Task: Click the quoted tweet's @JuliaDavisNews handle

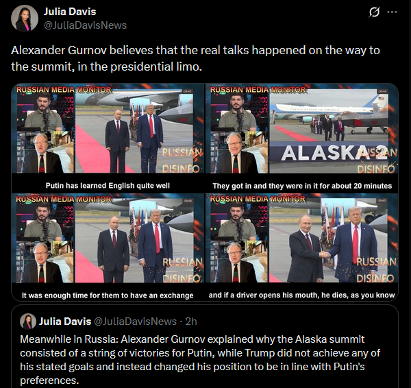Action: (x=135, y=322)
